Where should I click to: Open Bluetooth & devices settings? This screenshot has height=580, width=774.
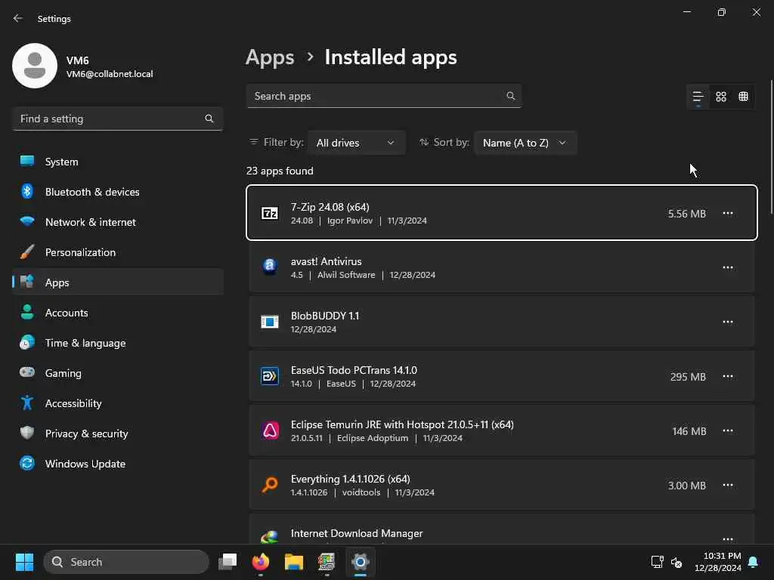click(x=91, y=192)
